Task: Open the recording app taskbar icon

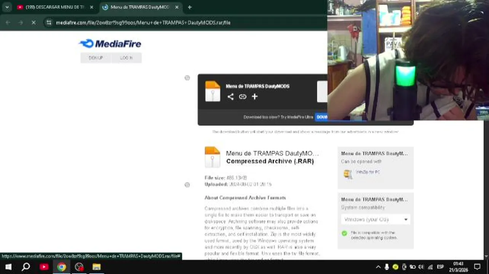Action: [79, 267]
